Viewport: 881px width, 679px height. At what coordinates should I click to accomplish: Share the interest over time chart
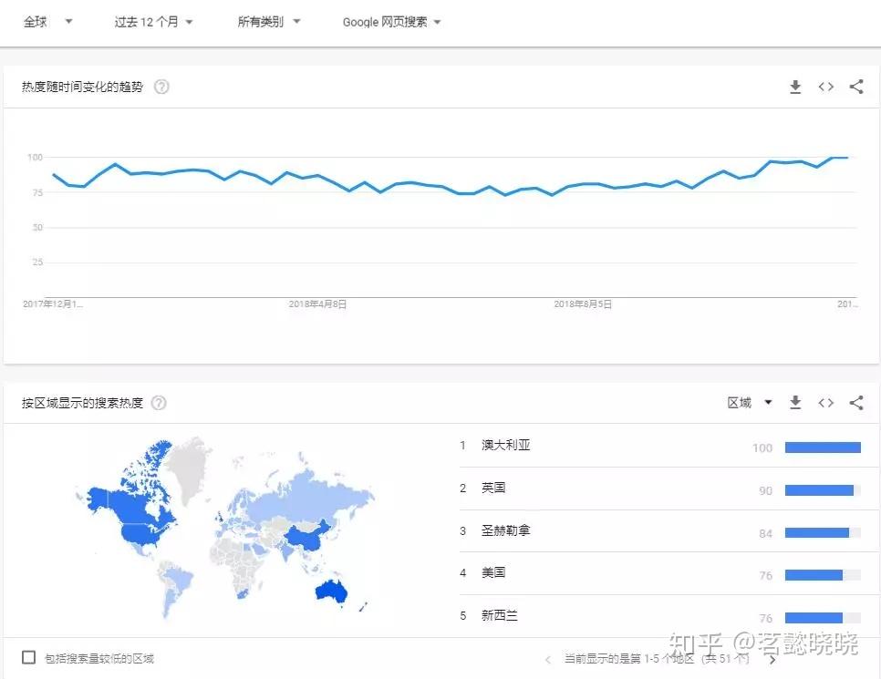(855, 87)
